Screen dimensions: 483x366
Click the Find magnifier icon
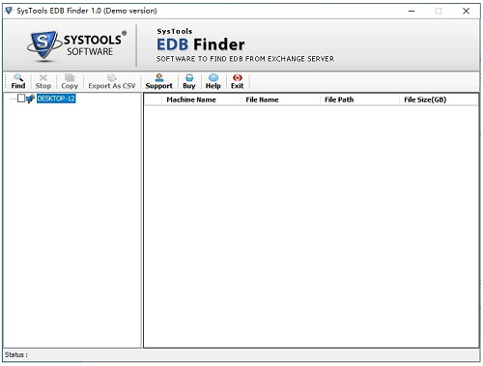18,77
